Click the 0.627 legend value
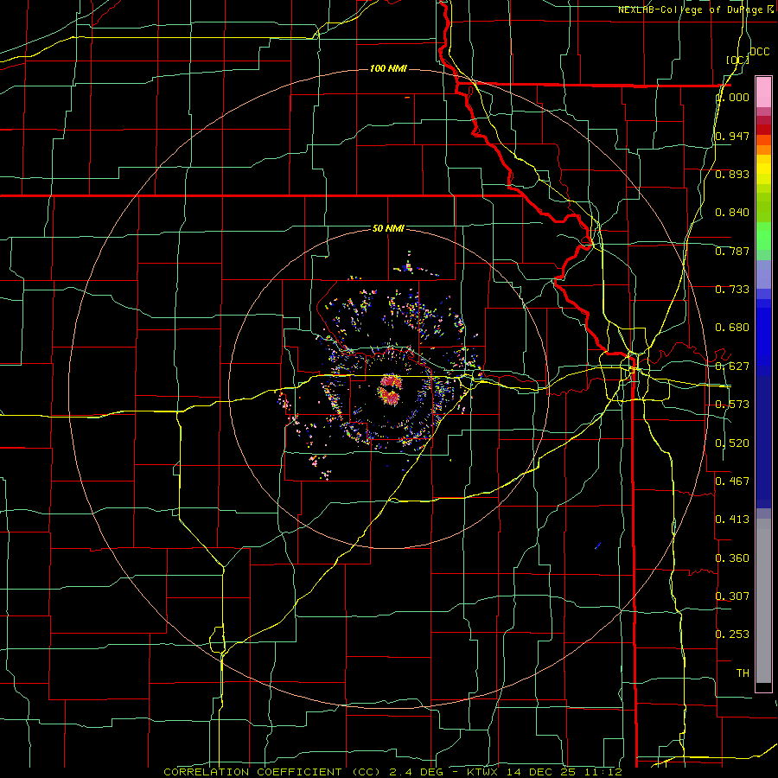778x778 pixels. (x=732, y=367)
